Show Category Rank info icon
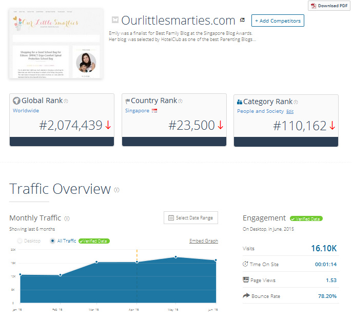 click(296, 102)
